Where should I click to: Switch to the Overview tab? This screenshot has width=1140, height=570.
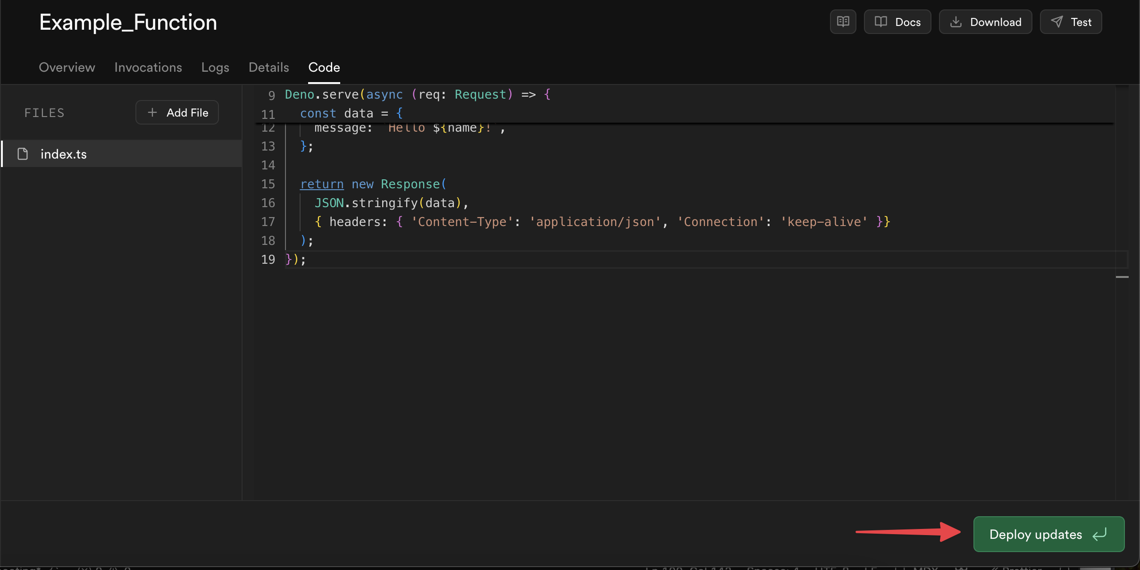tap(67, 67)
